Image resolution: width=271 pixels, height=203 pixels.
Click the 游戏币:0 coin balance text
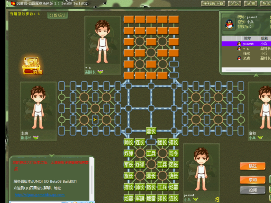point(244,27)
